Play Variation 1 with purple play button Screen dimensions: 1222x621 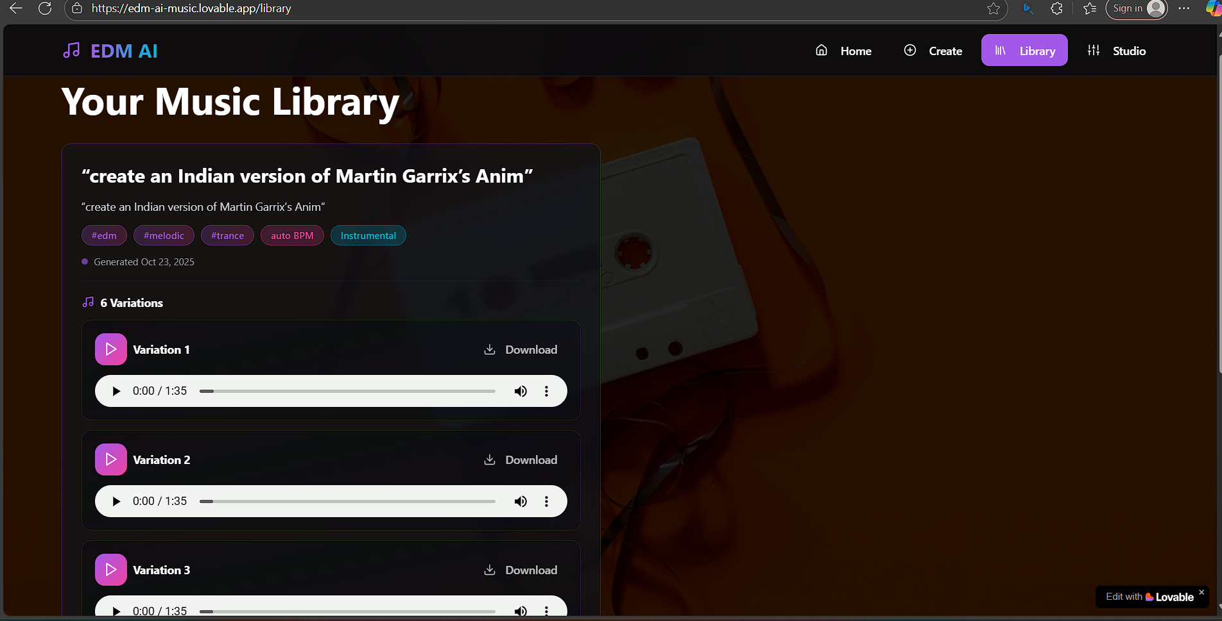click(x=111, y=349)
